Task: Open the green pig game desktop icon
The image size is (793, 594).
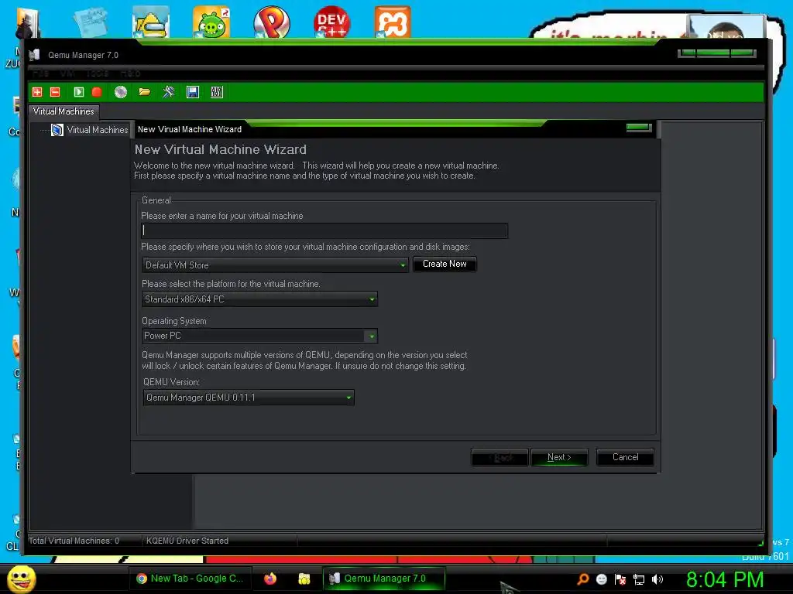Action: (211, 22)
